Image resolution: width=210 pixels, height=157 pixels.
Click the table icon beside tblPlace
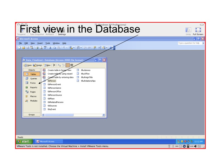44,99
